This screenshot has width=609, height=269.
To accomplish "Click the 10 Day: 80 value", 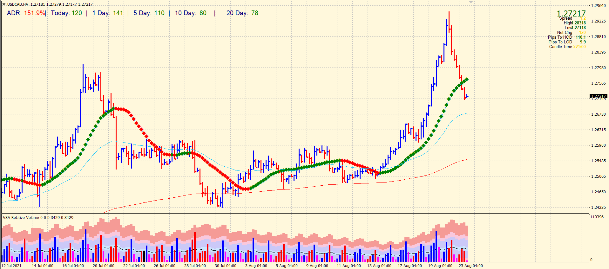I will (191, 13).
